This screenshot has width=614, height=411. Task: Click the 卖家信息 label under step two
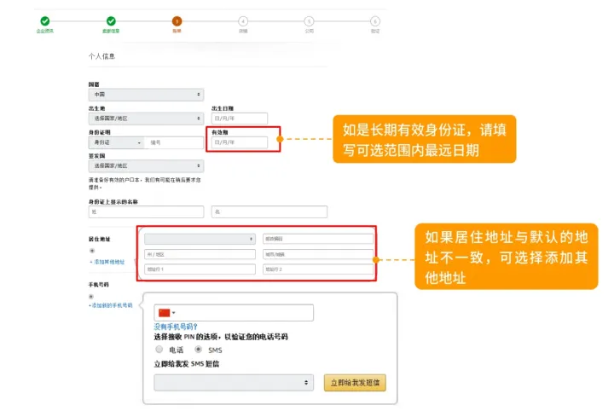[111, 31]
